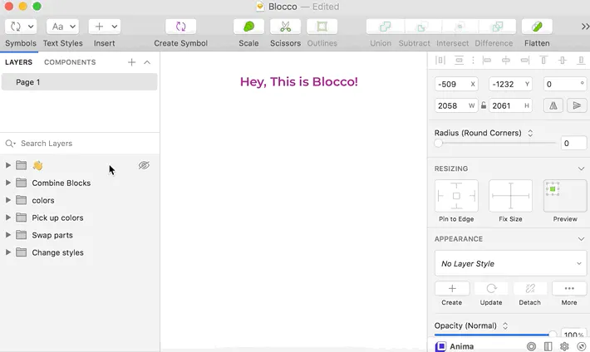Open the Symbols toolbar menu

click(x=21, y=27)
